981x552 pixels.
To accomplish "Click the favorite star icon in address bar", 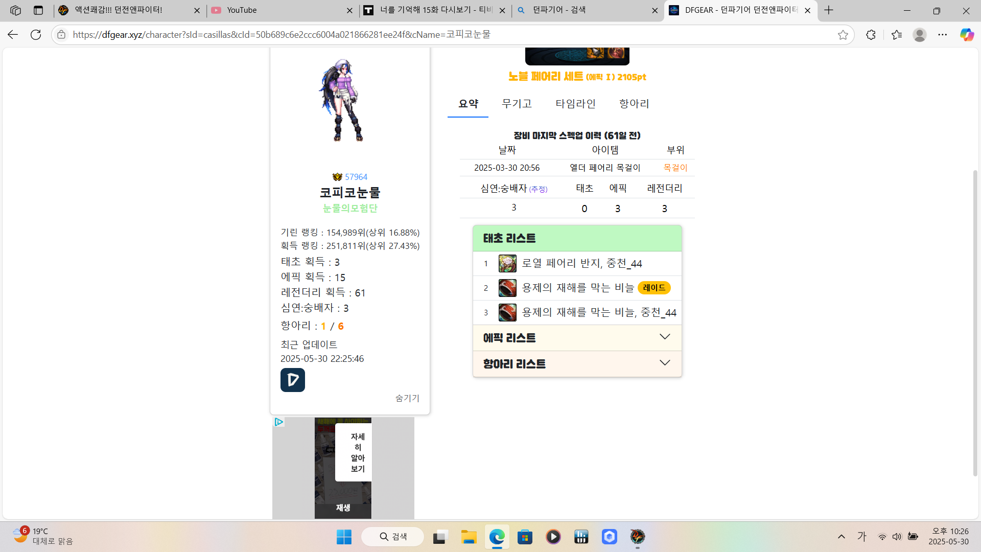I will 843,35.
